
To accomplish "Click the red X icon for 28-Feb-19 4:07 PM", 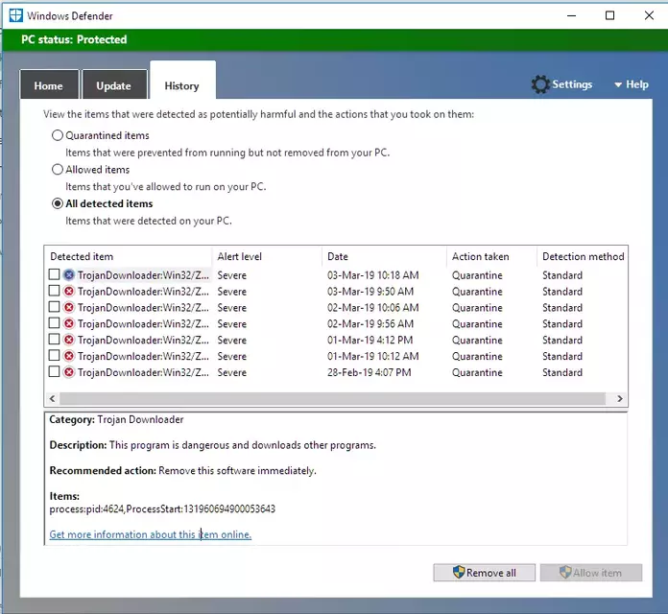I will (x=68, y=372).
